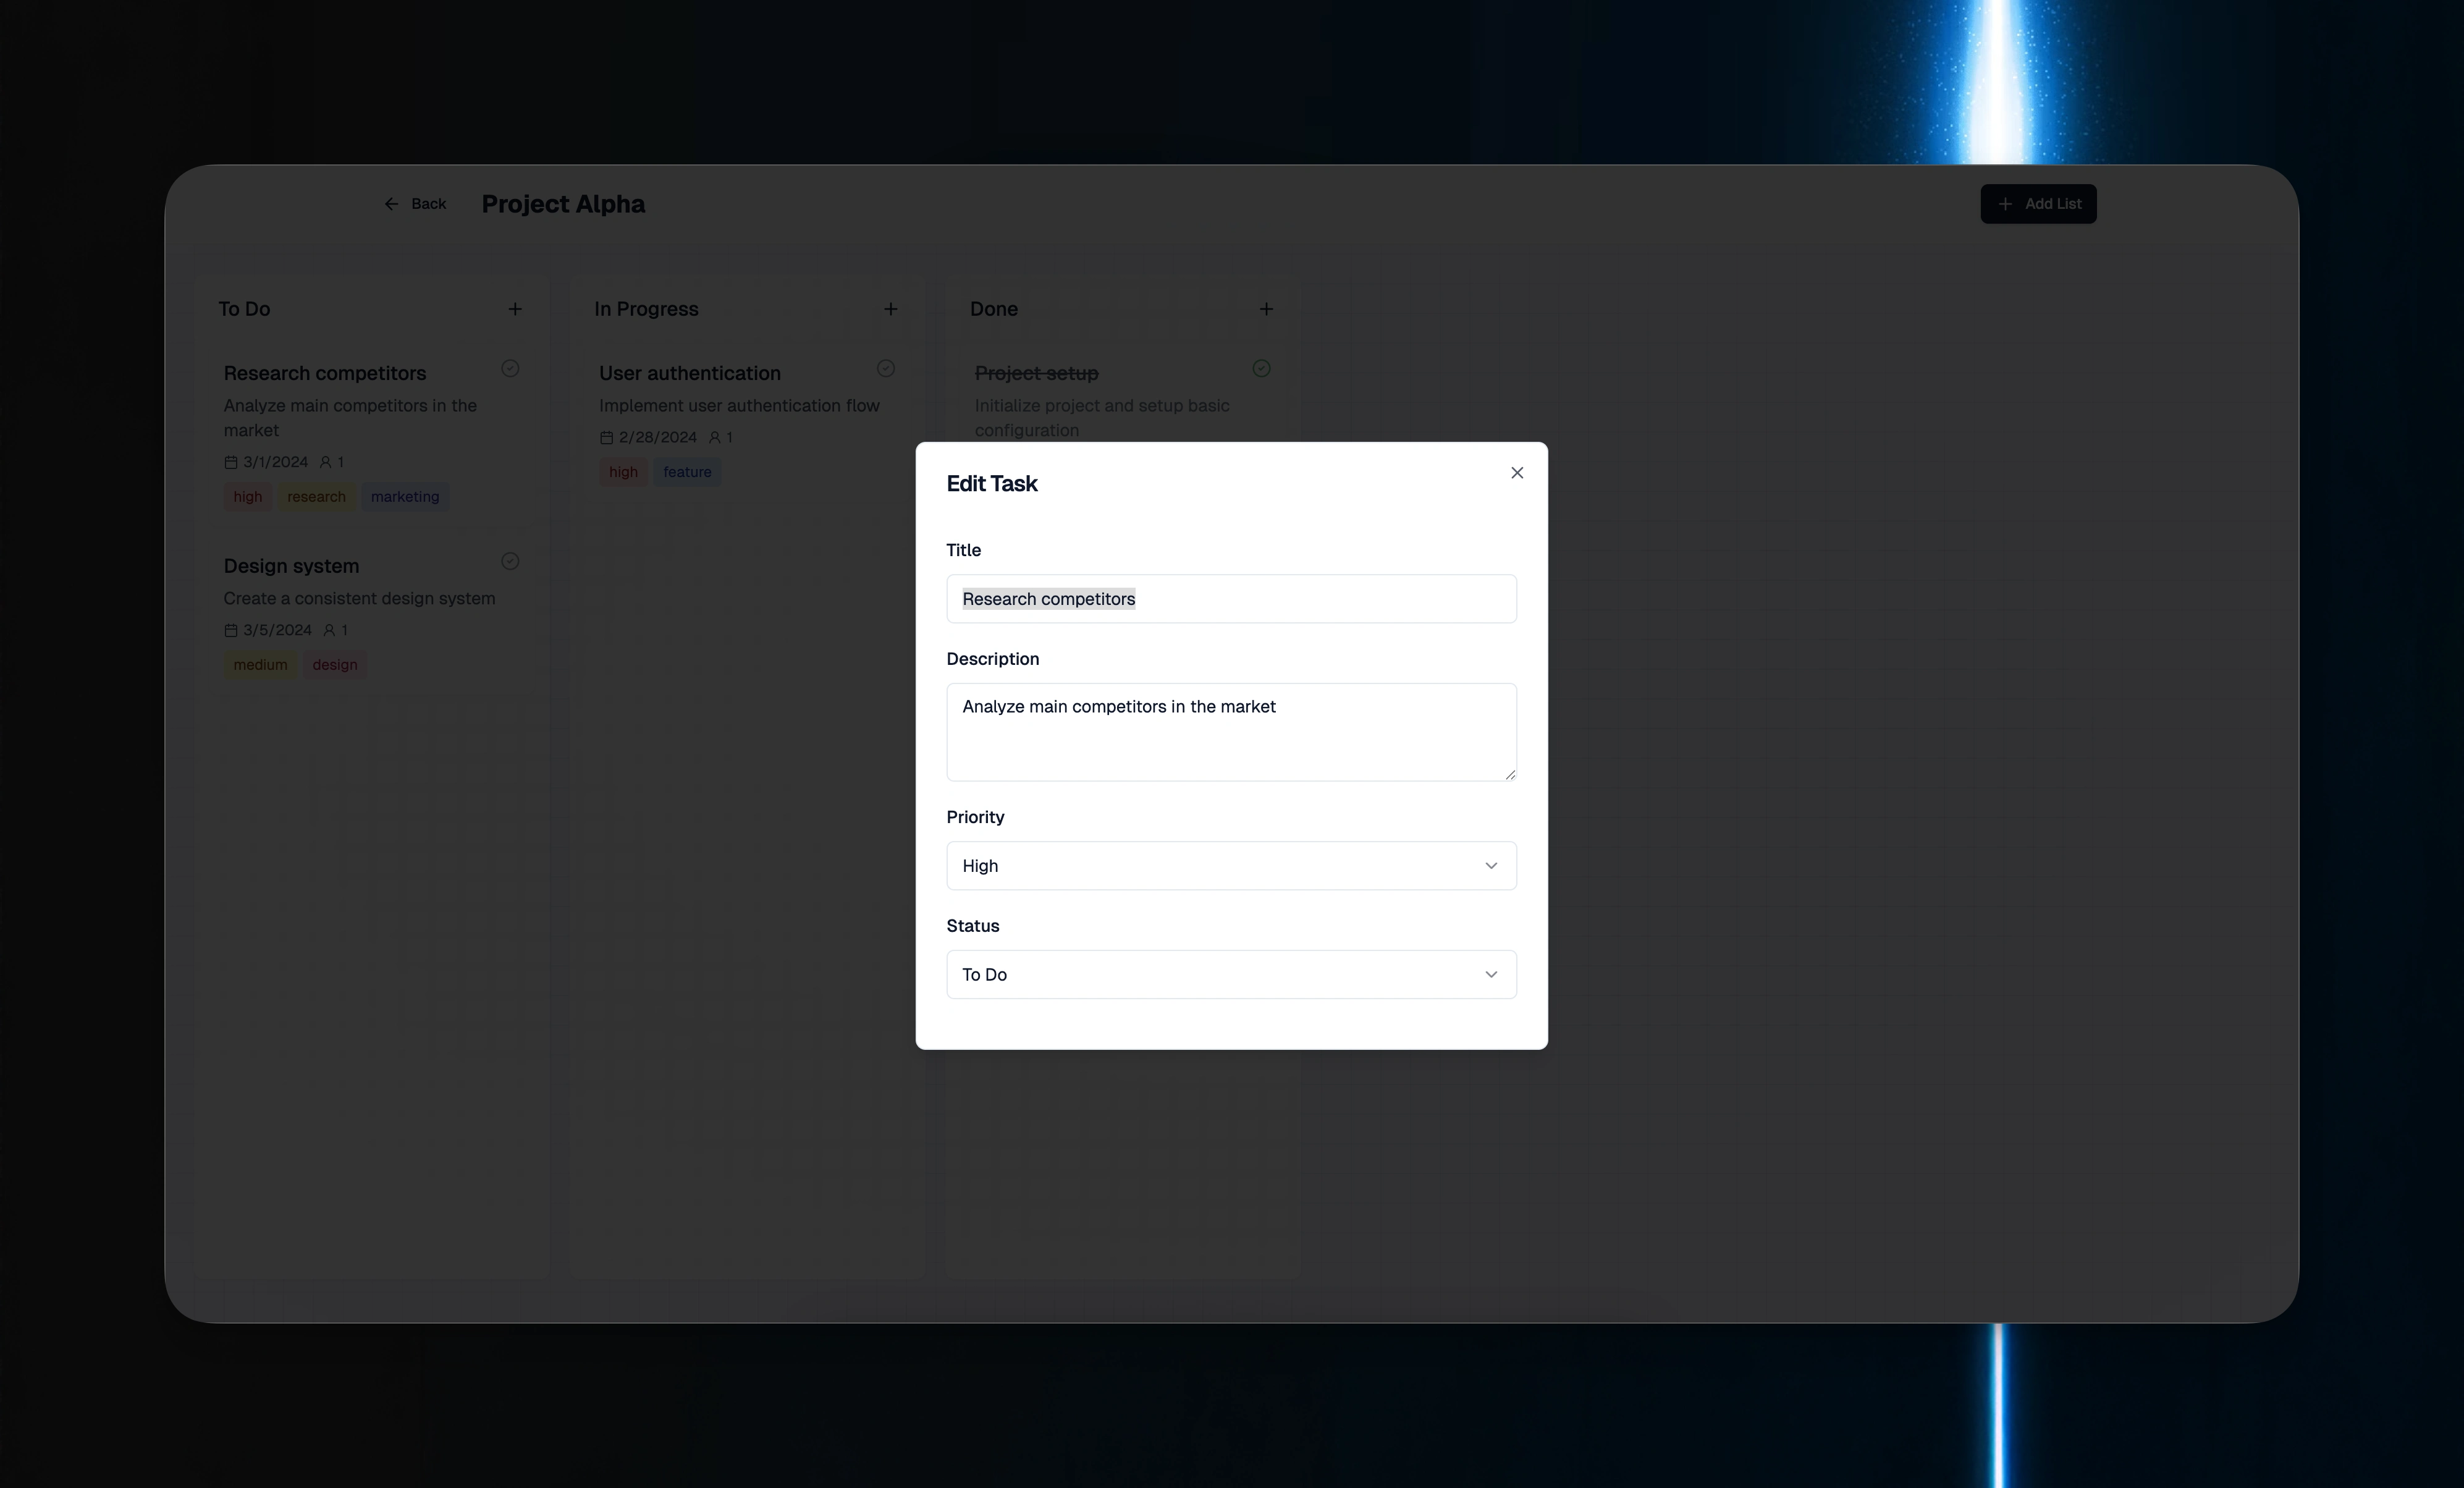Viewport: 2464px width, 1488px height.
Task: Open the Priority dropdown showing High
Action: pos(1231,865)
